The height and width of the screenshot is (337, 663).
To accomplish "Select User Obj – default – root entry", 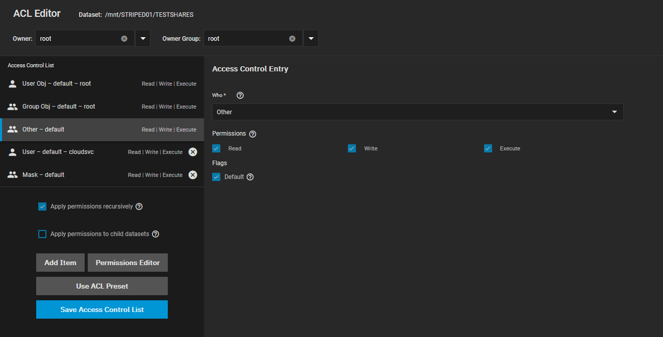I will click(102, 84).
